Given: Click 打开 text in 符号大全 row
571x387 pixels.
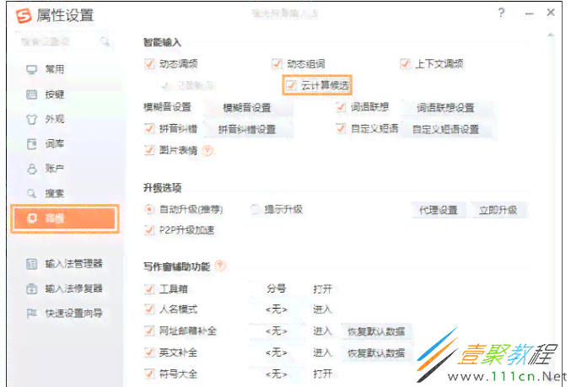Looking at the screenshot, I should [x=323, y=374].
